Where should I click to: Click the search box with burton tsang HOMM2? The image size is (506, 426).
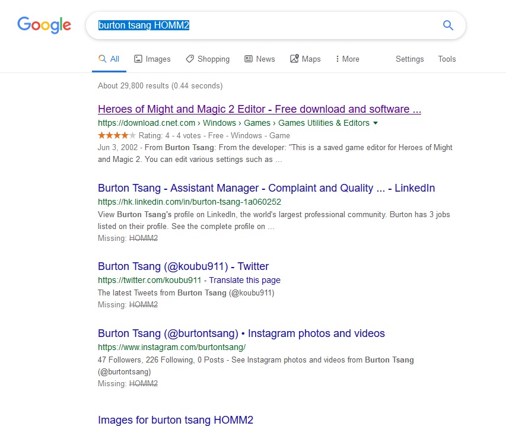pyautogui.click(x=276, y=26)
